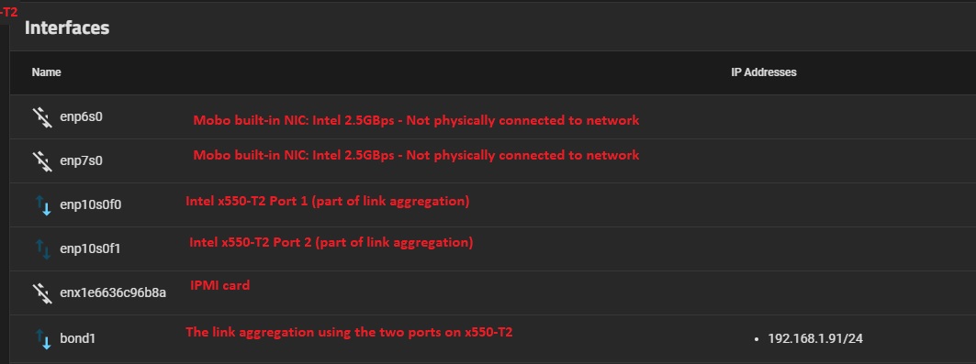Click the Name column header
Screen dimensions: 976x364
point(46,72)
